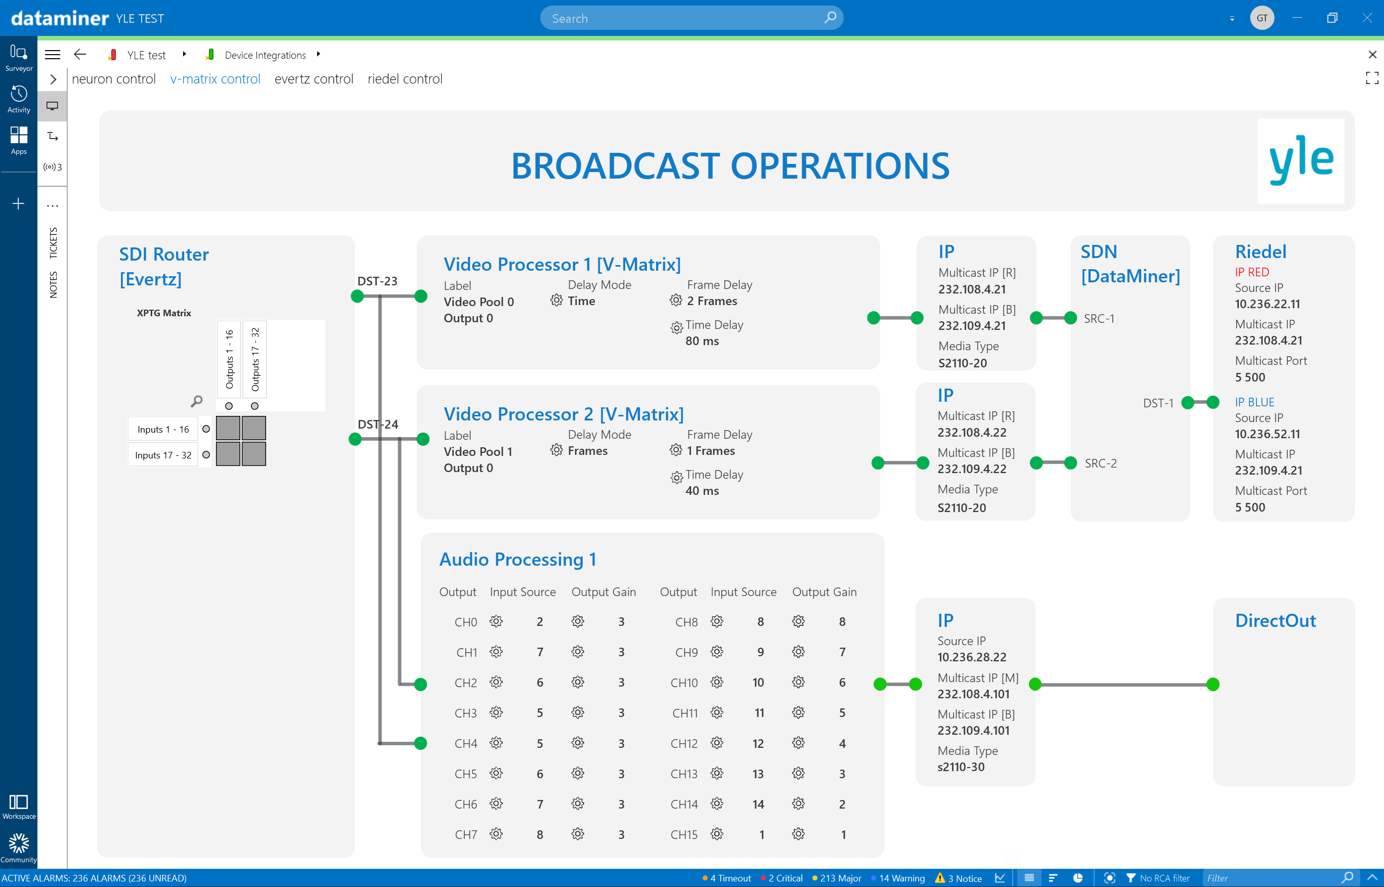Open the user dropdown arrow beside GT avatar
This screenshot has width=1384, height=887.
[1232, 18]
